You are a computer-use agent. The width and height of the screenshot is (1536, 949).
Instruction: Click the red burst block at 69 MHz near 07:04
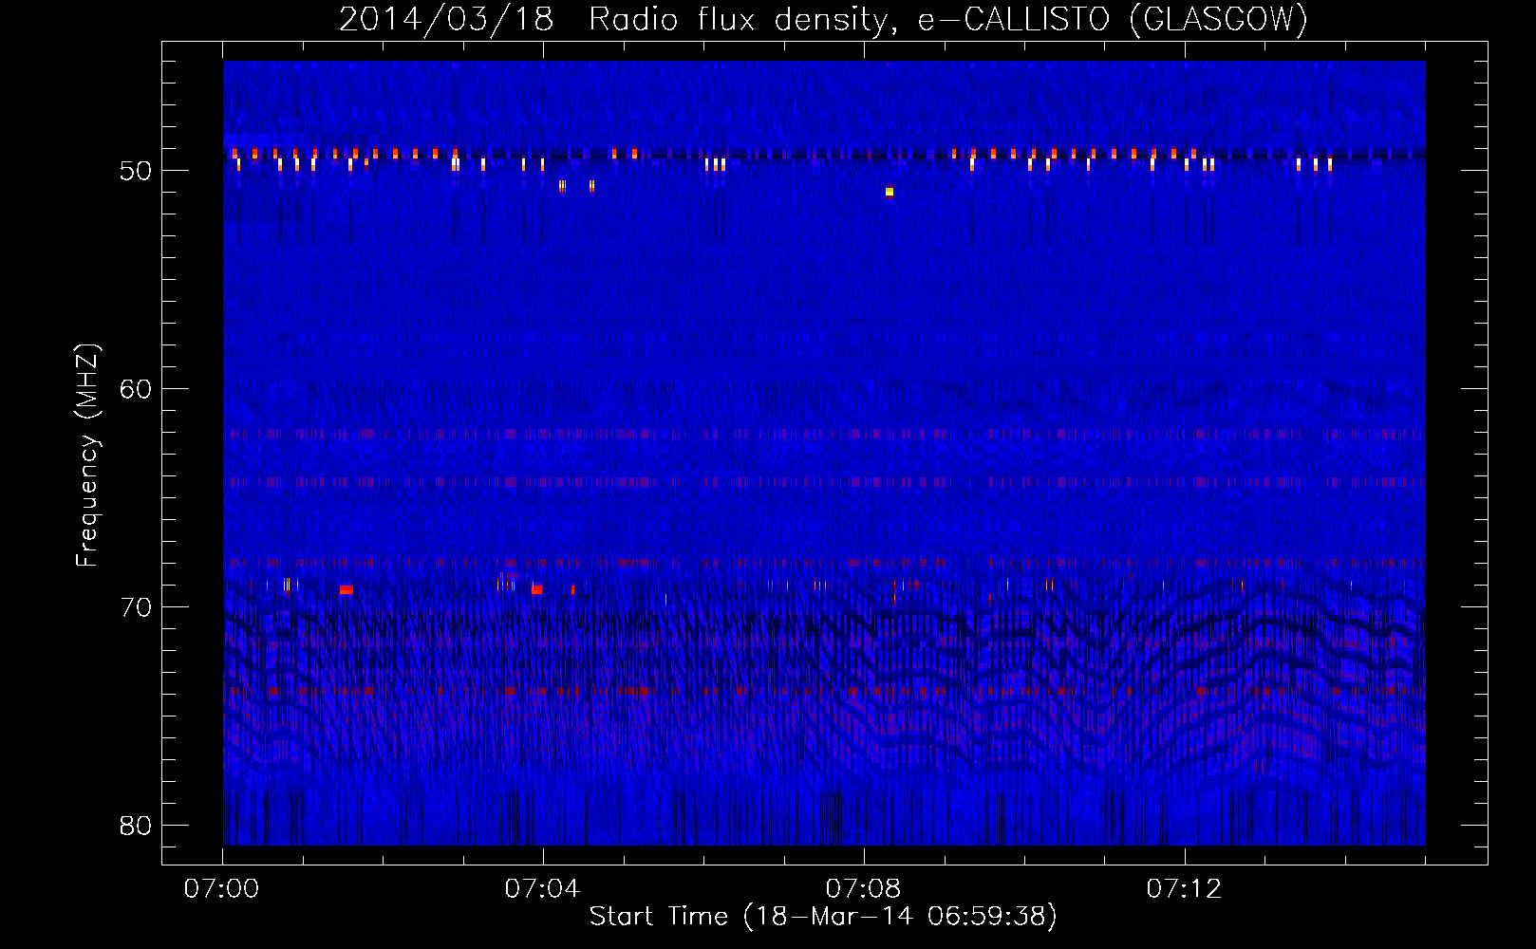(x=537, y=590)
